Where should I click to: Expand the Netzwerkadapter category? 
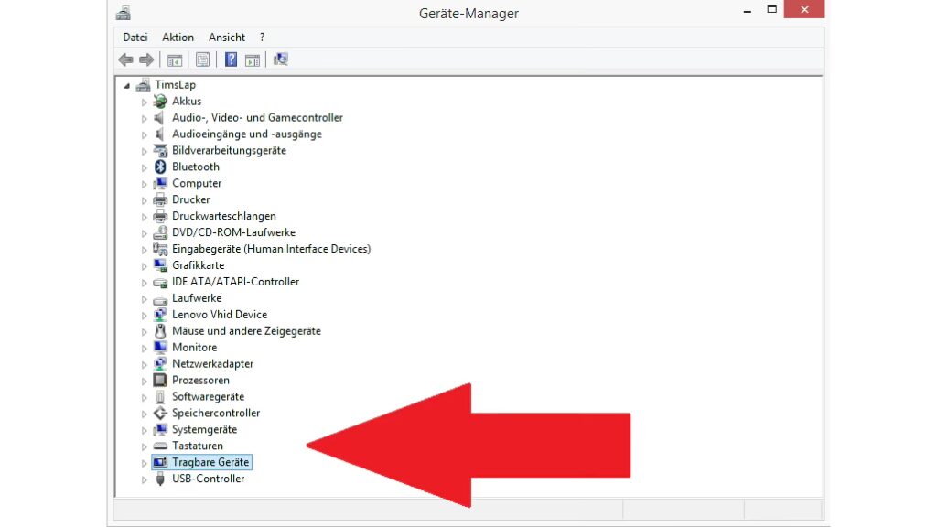(x=145, y=364)
